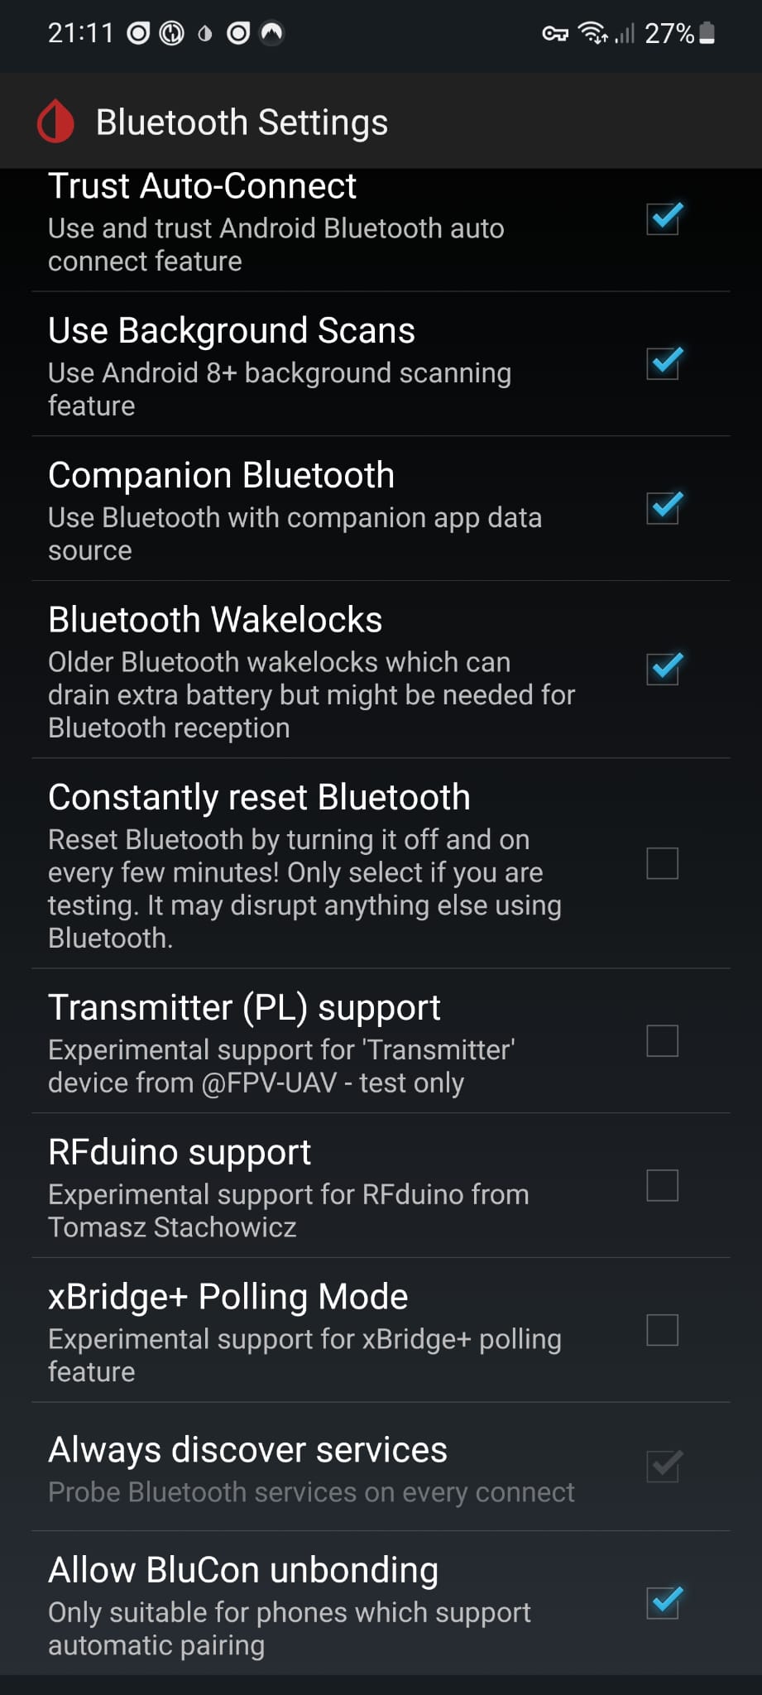This screenshot has width=762, height=1695.
Task: Tap the xDrip app icon in the title bar
Action: click(x=55, y=121)
